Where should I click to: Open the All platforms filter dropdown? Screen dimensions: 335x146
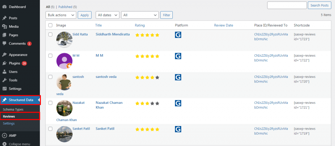point(140,15)
